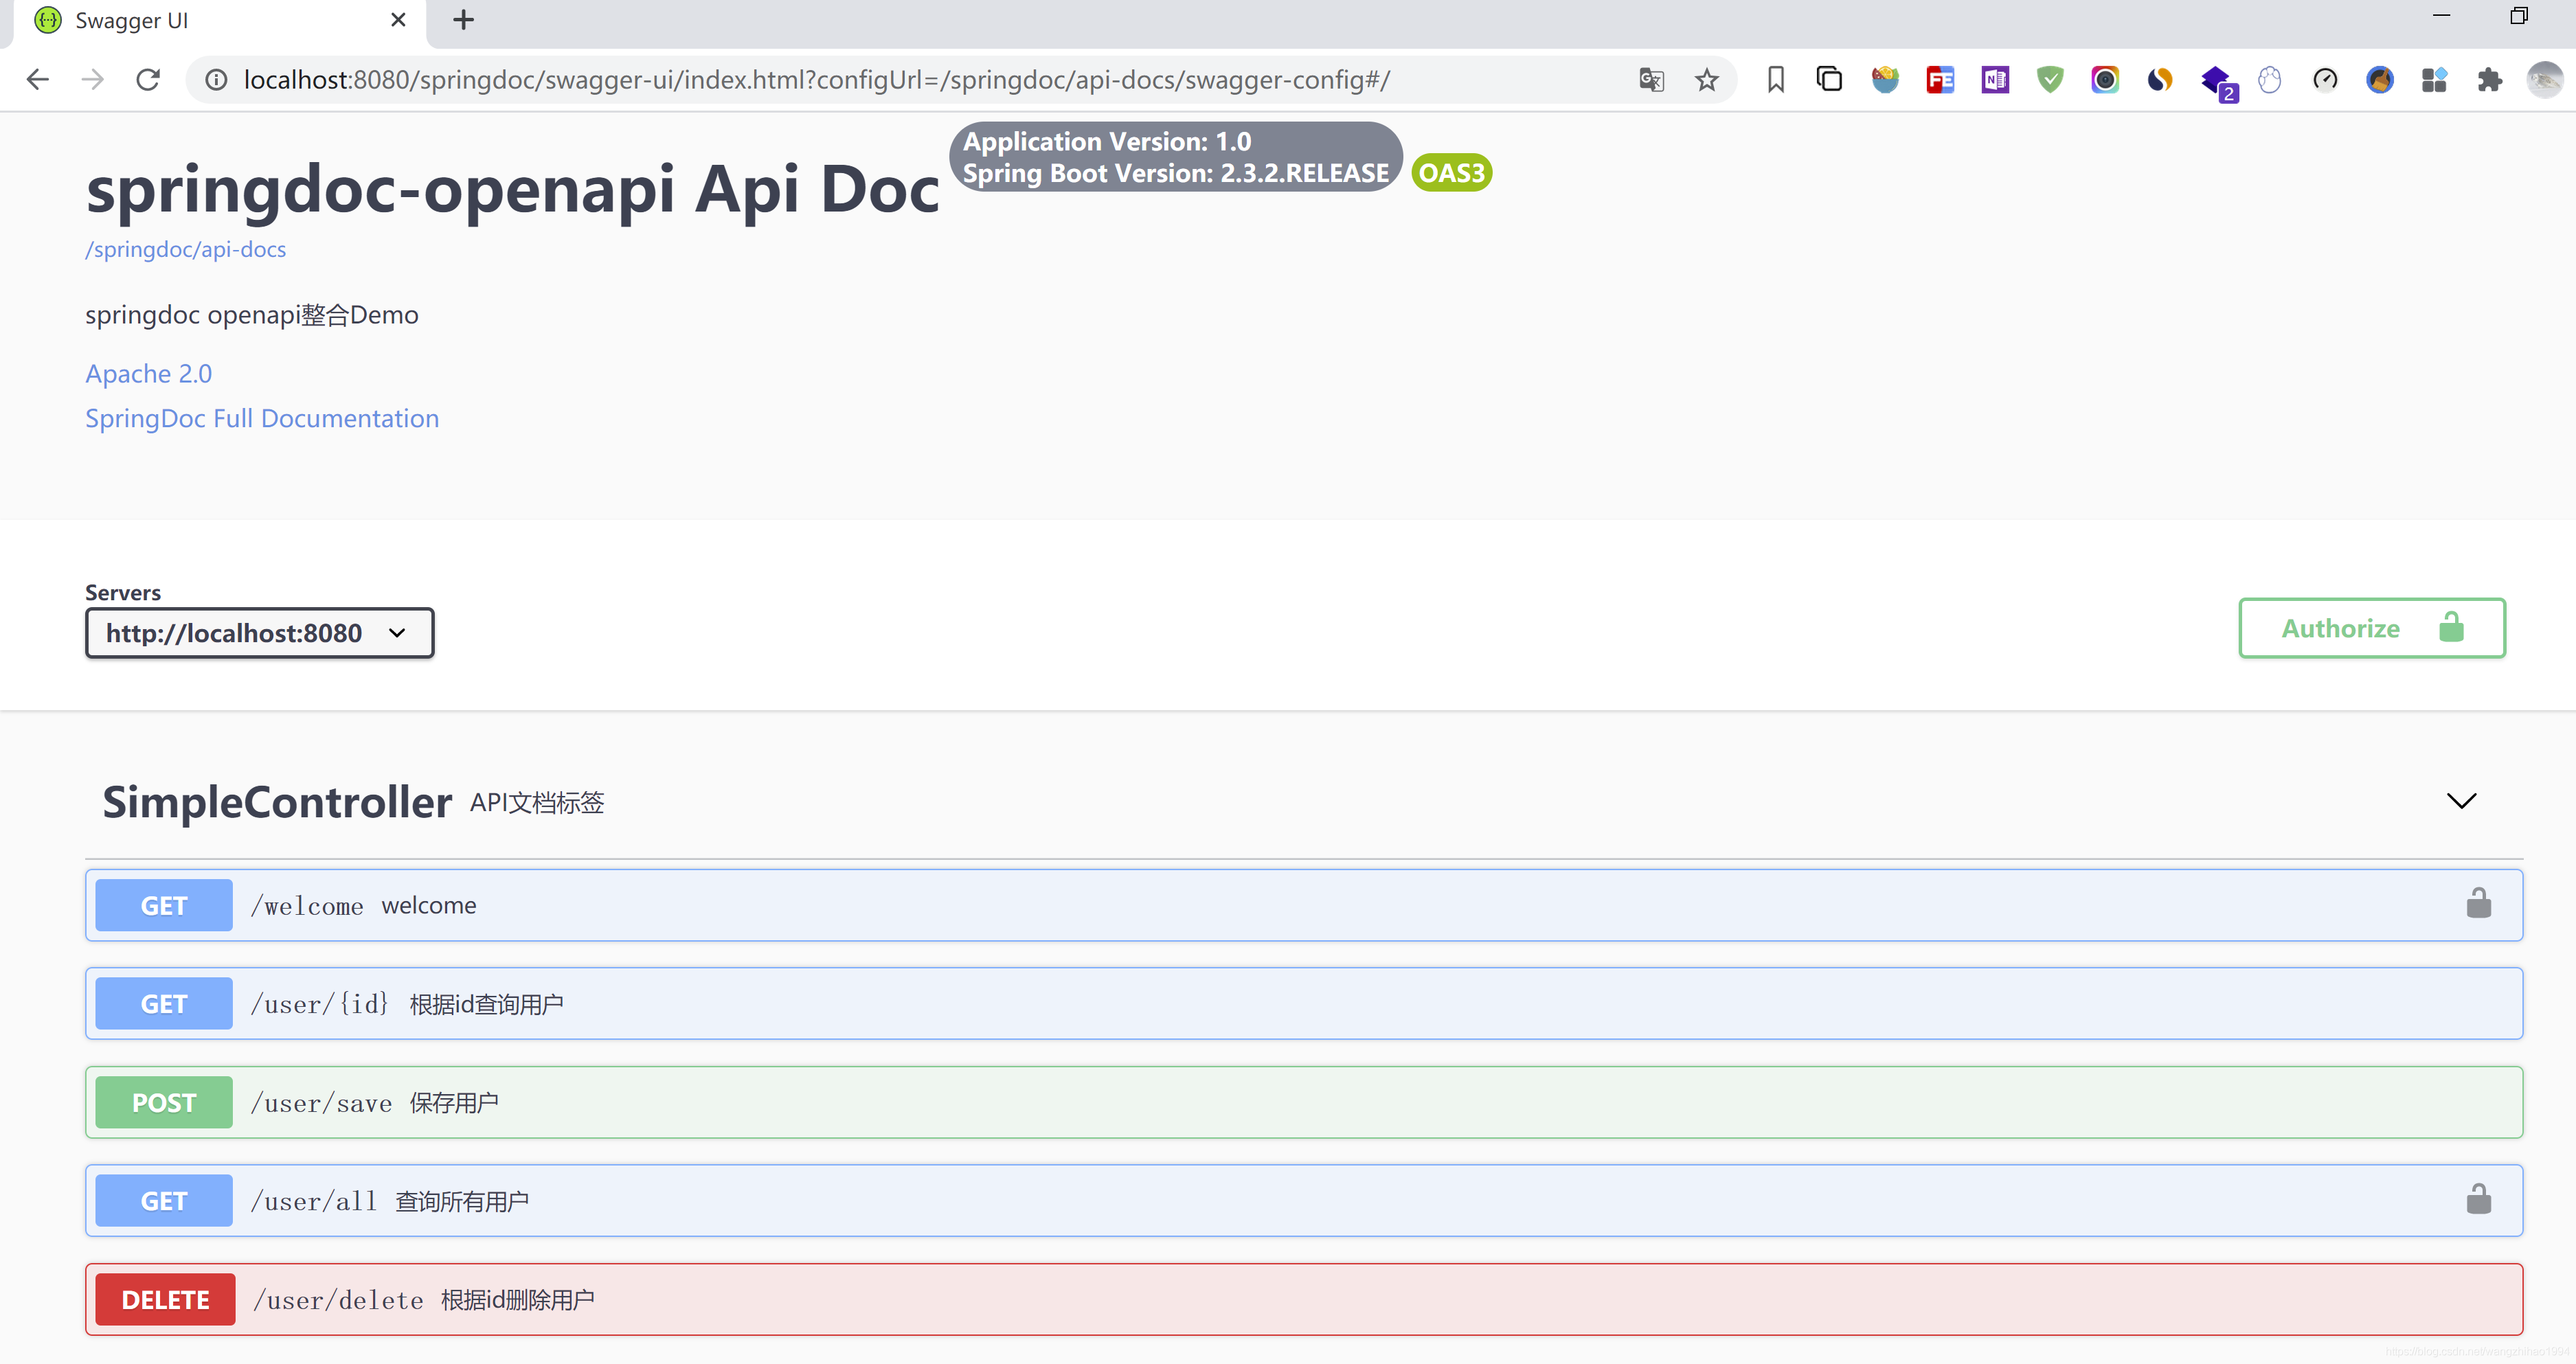
Task: Open the Apache 2.0 license link
Action: (x=148, y=373)
